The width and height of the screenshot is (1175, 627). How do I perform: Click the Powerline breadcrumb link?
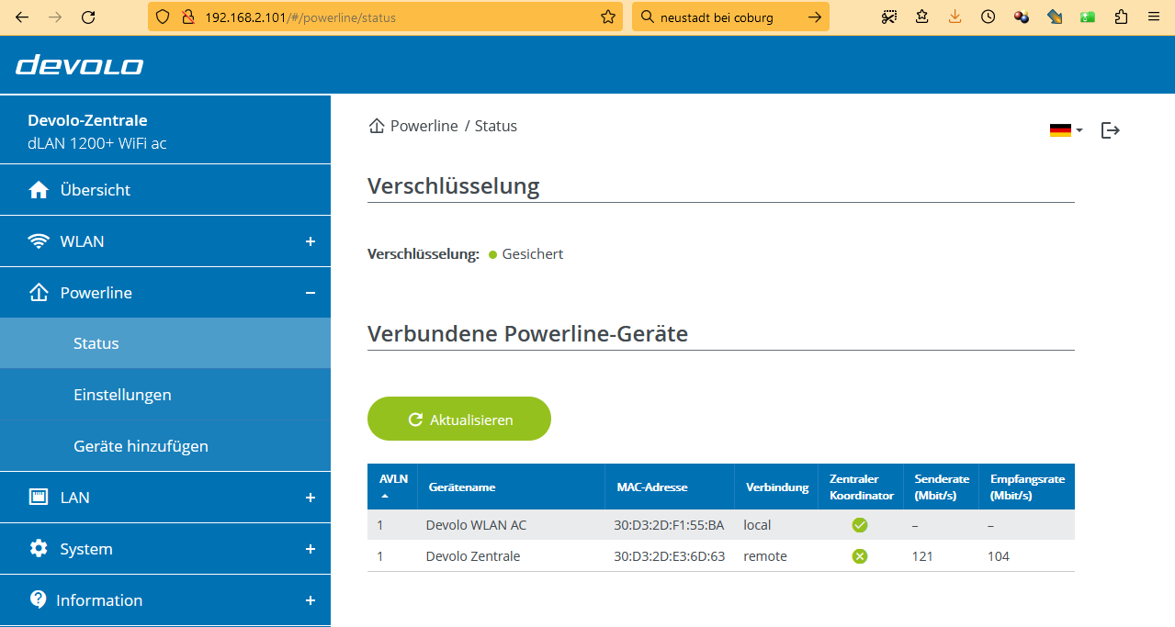[x=424, y=126]
